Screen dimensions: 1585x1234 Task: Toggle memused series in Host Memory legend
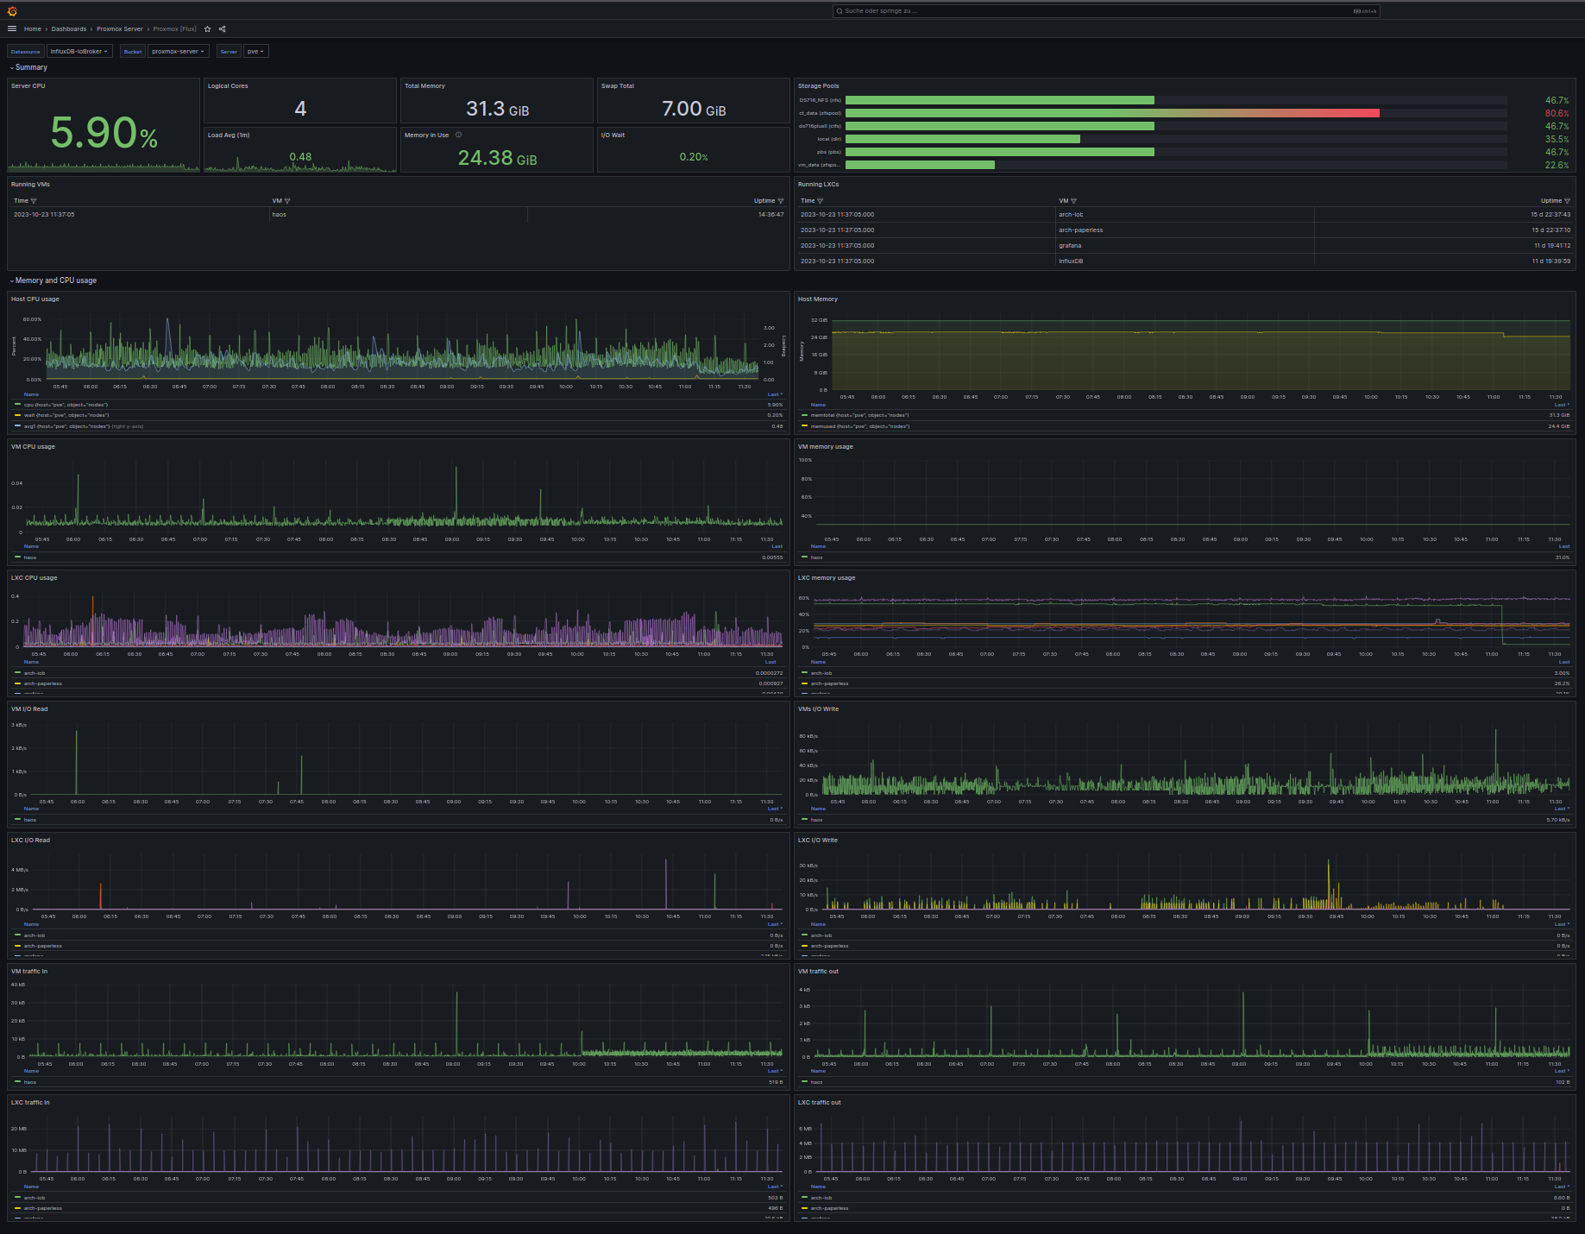(859, 426)
